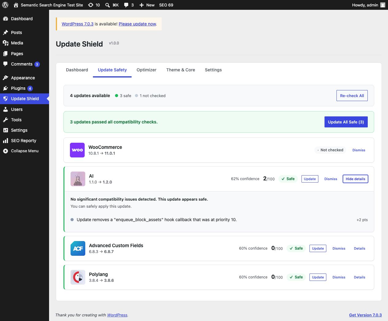Open the search icon with ⌘K shortcut
Image resolution: width=388 pixels, height=321 pixels.
(x=108, y=5)
